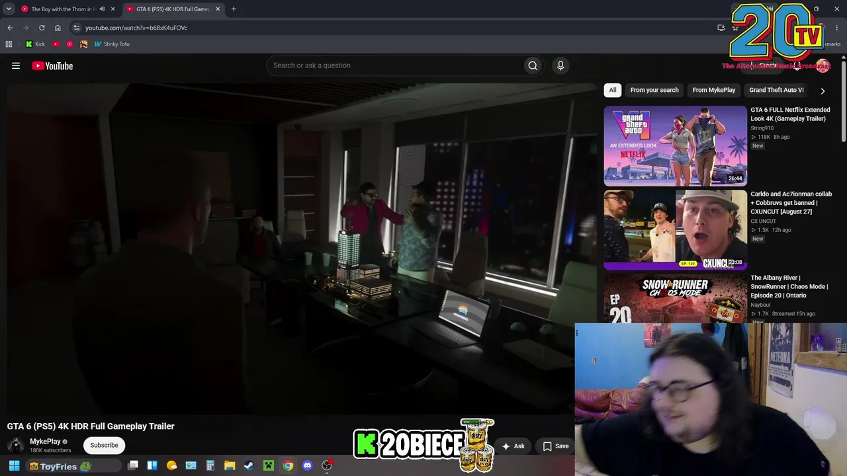
Task: Filter by From your search chip
Action: 654,90
